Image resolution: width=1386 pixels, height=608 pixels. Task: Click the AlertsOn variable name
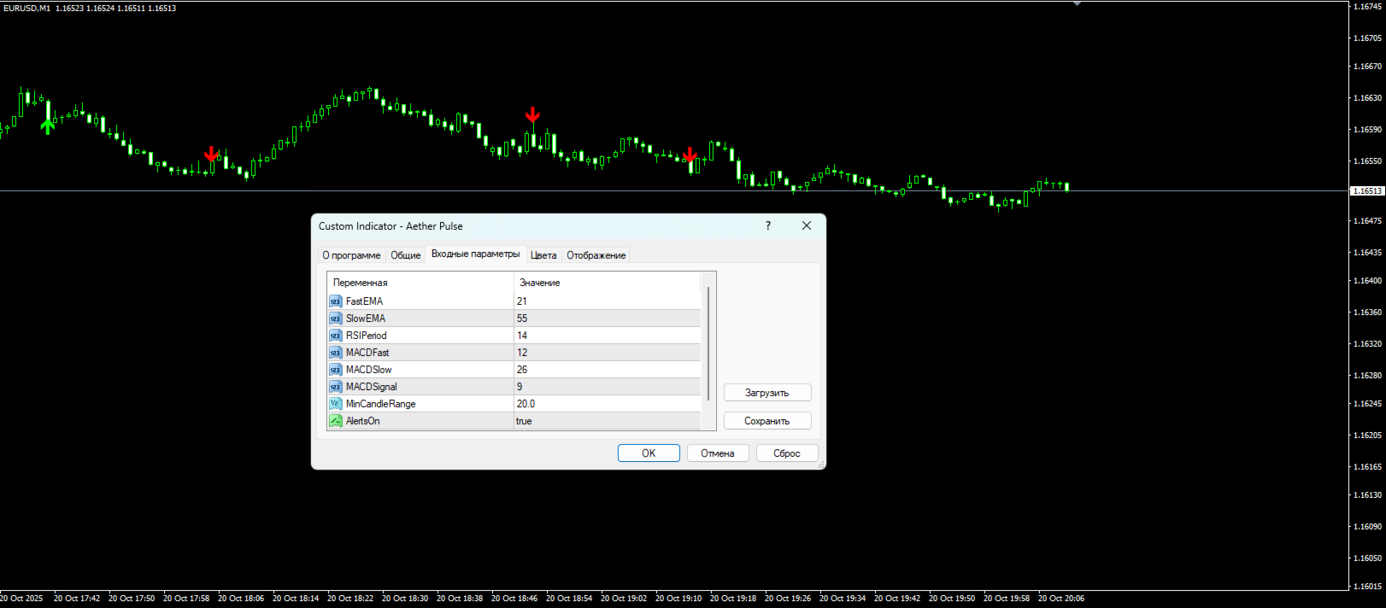pyautogui.click(x=362, y=421)
